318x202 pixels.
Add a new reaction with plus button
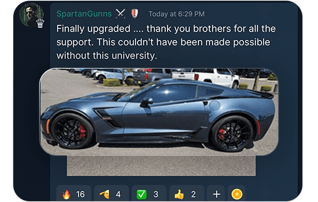tap(216, 194)
